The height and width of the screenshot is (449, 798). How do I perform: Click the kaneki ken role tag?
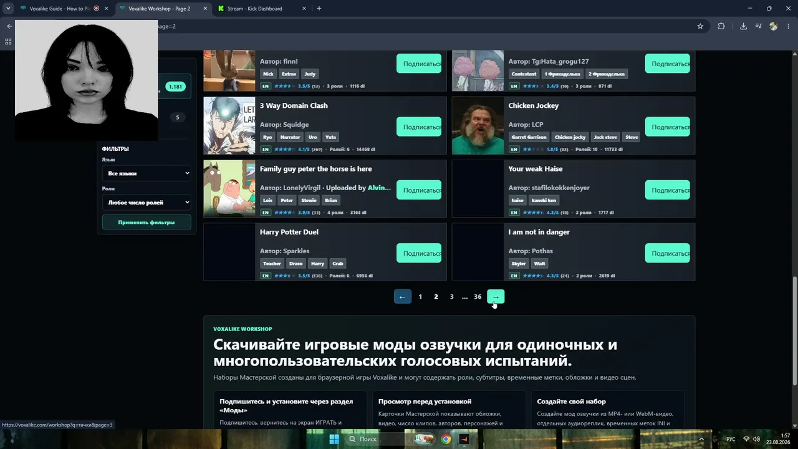click(544, 200)
